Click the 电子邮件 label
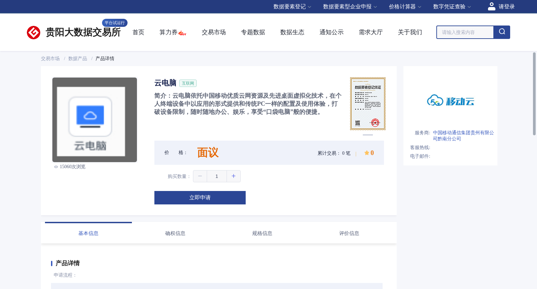The height and width of the screenshot is (289, 537). (420, 156)
